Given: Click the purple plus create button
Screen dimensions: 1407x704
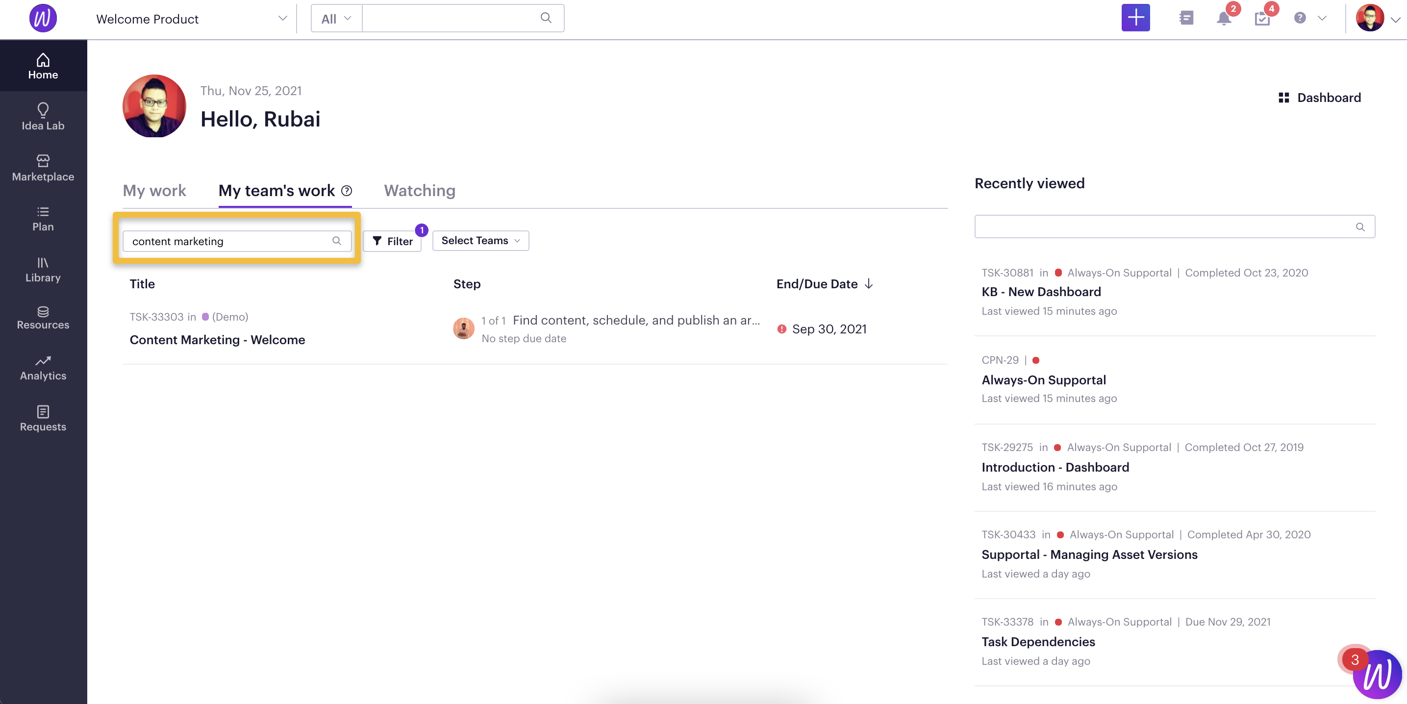Looking at the screenshot, I should [1135, 18].
